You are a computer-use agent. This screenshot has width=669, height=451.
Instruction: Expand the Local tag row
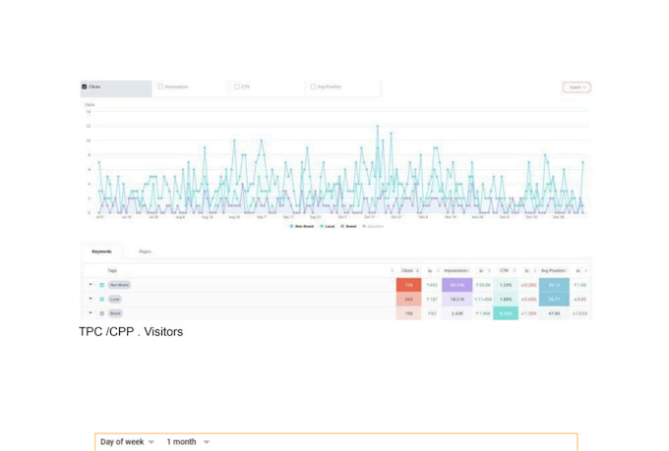[91, 299]
